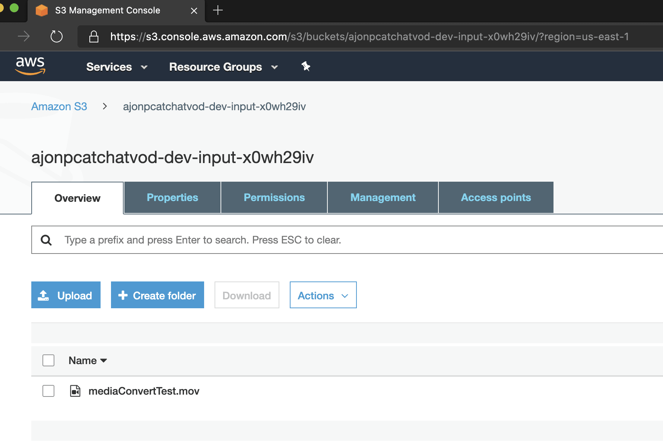The width and height of the screenshot is (663, 446).
Task: Click the browser forward arrow
Action: [x=24, y=36]
